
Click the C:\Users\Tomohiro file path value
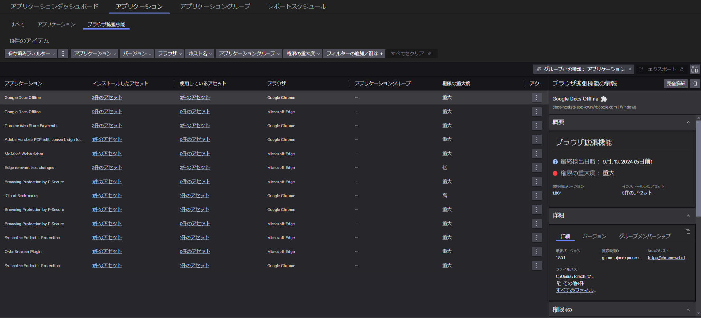(x=575, y=276)
